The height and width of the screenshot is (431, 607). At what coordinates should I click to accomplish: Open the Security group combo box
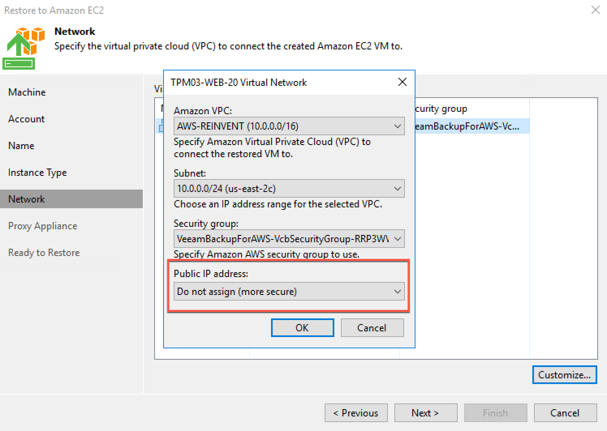pos(289,239)
